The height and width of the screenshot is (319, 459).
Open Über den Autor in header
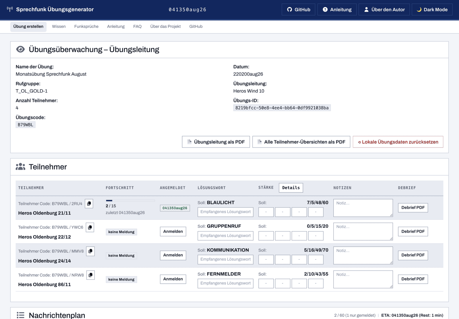click(384, 9)
